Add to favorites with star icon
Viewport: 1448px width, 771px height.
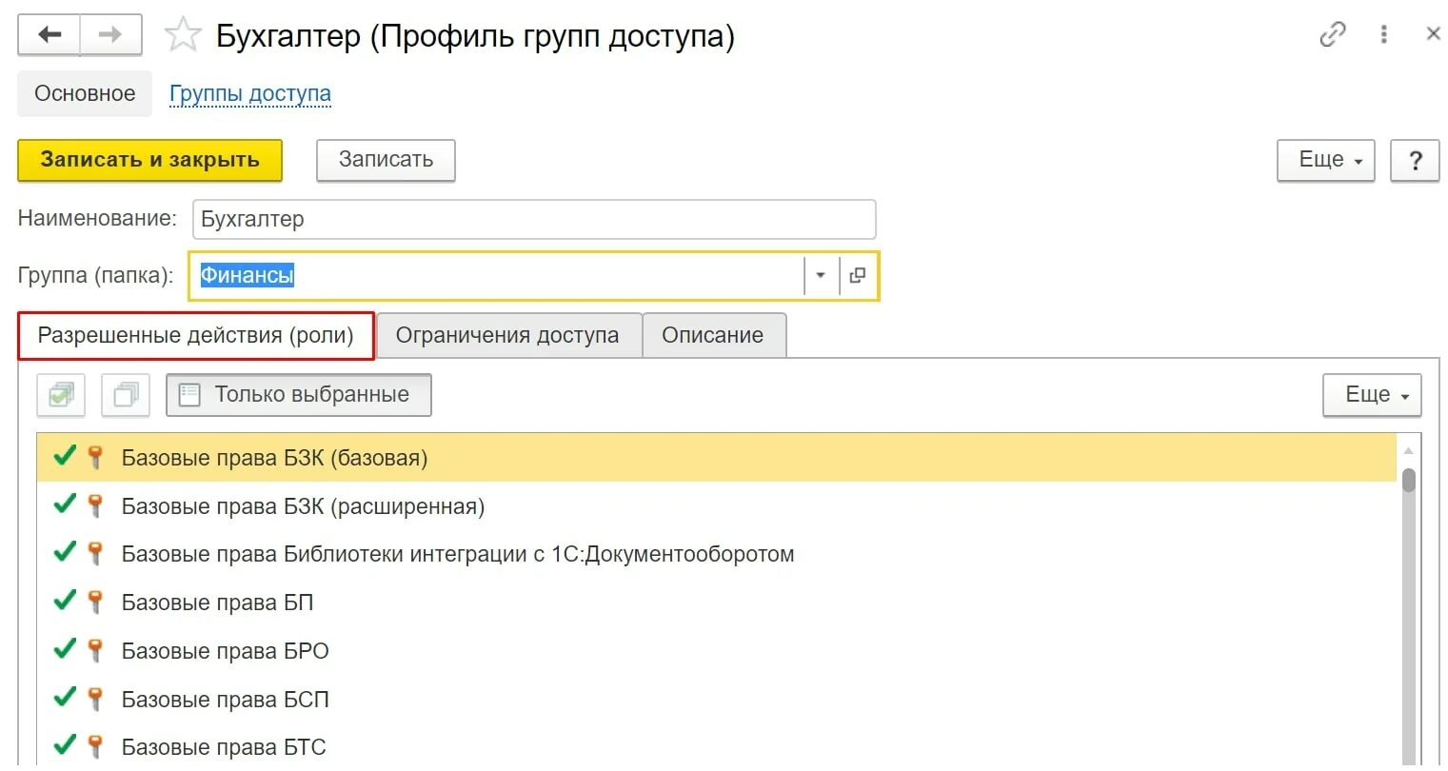(183, 36)
